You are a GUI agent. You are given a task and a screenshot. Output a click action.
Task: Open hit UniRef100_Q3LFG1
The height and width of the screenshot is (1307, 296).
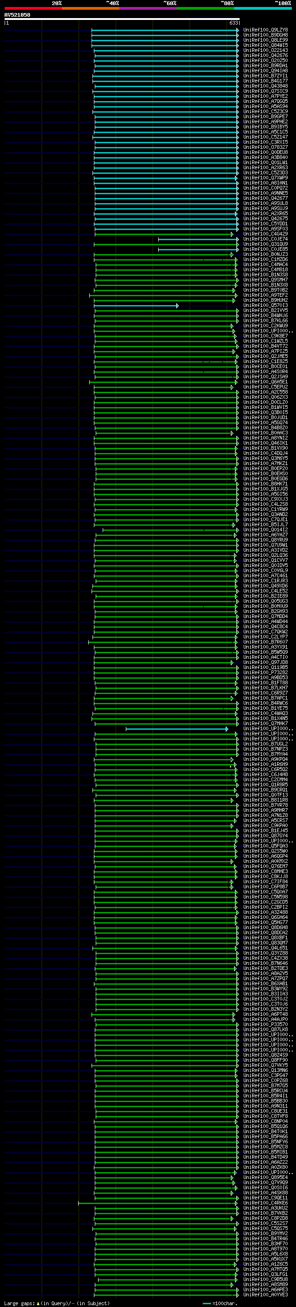click(x=265, y=1274)
